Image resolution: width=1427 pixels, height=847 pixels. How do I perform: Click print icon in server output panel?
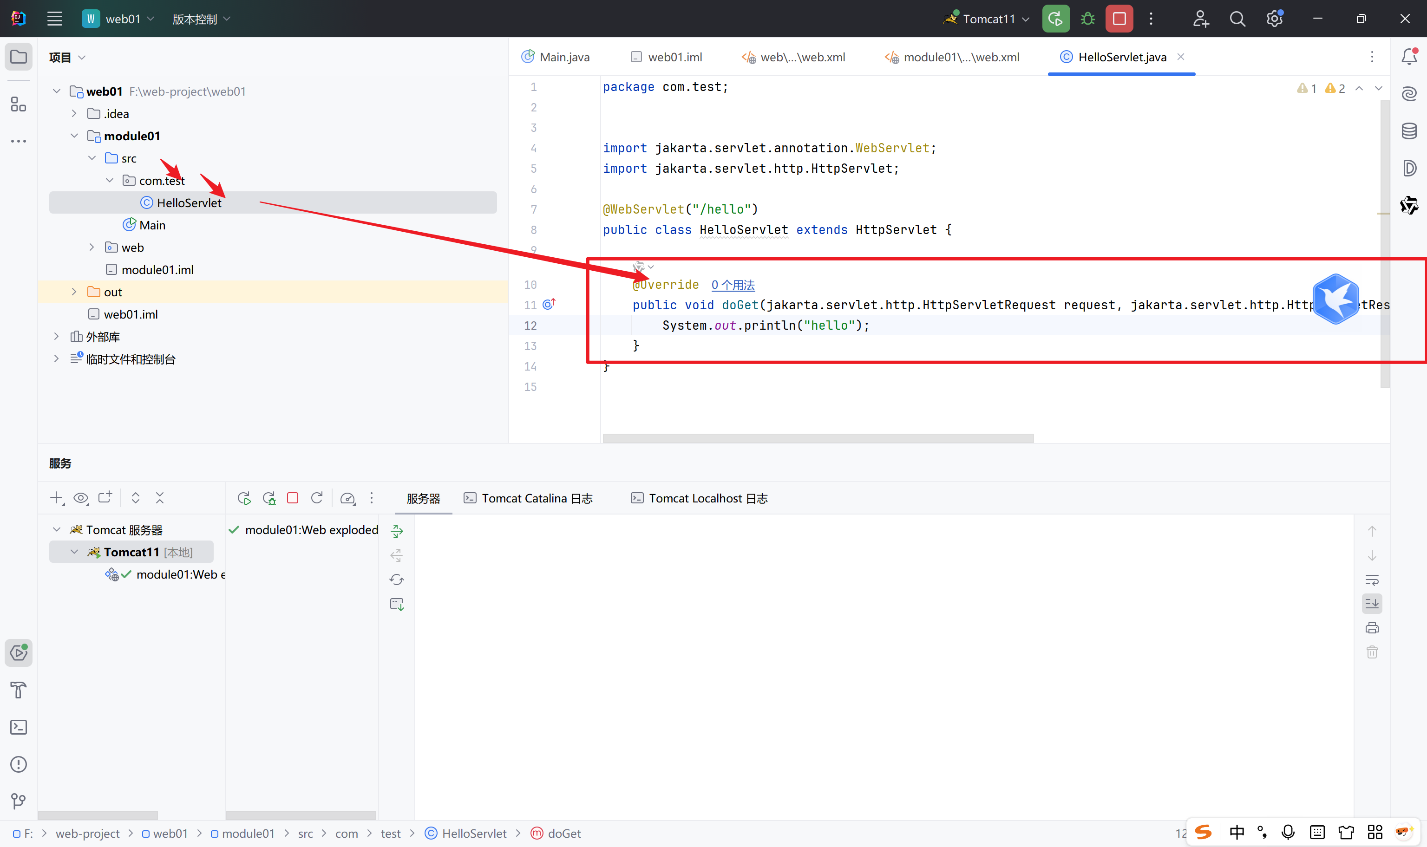point(1372,628)
